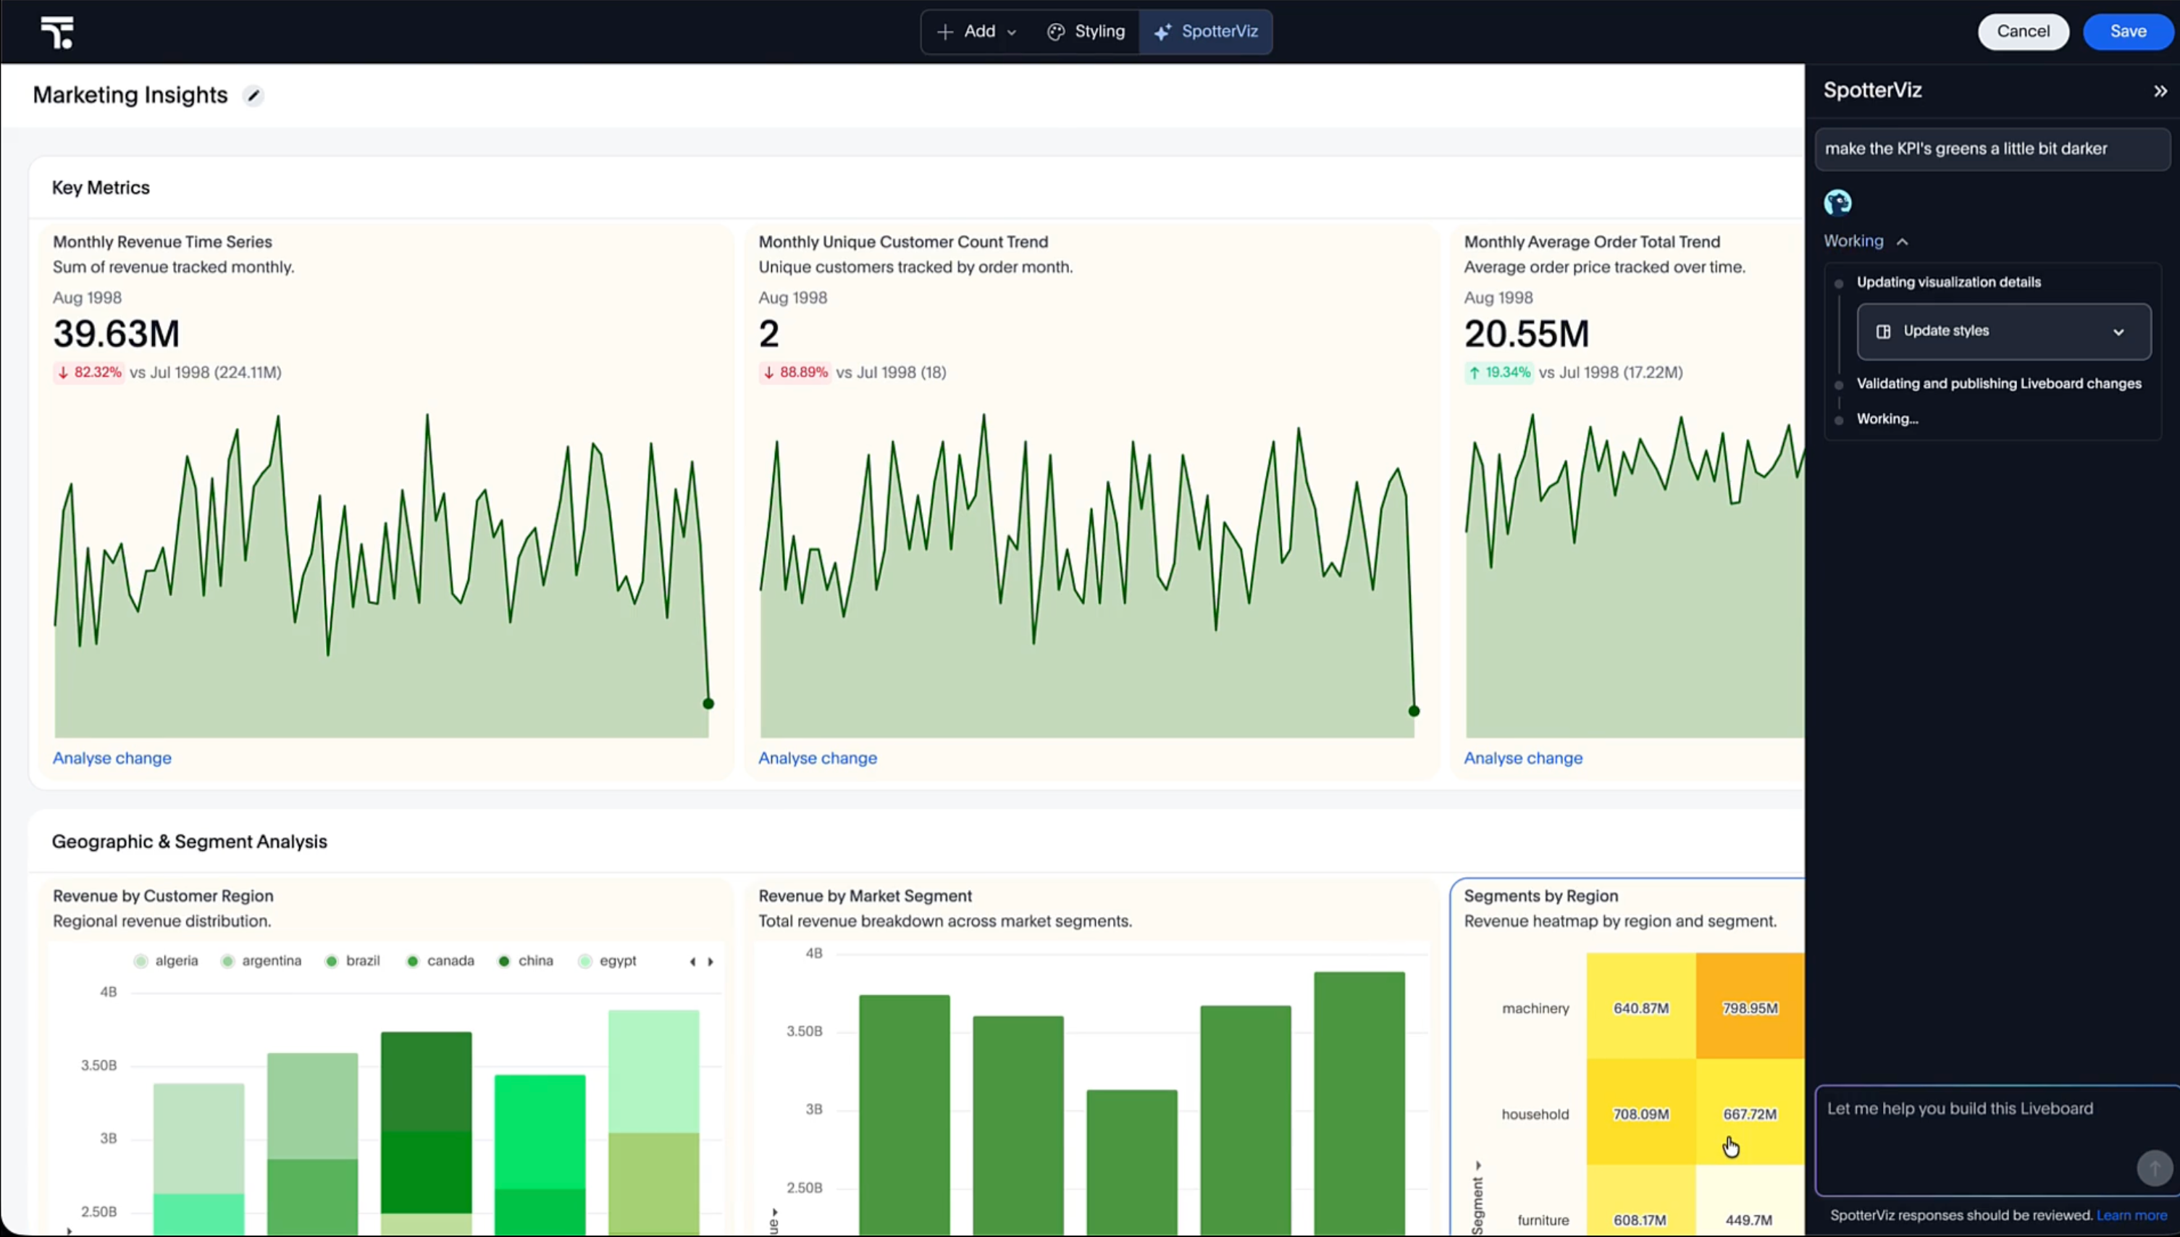2180x1237 pixels.
Task: Toggle egypt legend item
Action: pyautogui.click(x=607, y=961)
